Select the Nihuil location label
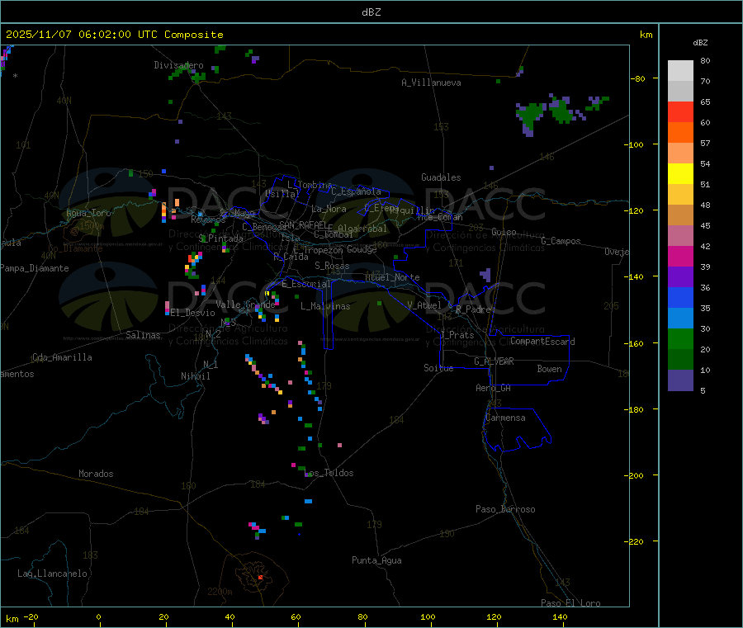Image resolution: width=743 pixels, height=628 pixels. 196,376
